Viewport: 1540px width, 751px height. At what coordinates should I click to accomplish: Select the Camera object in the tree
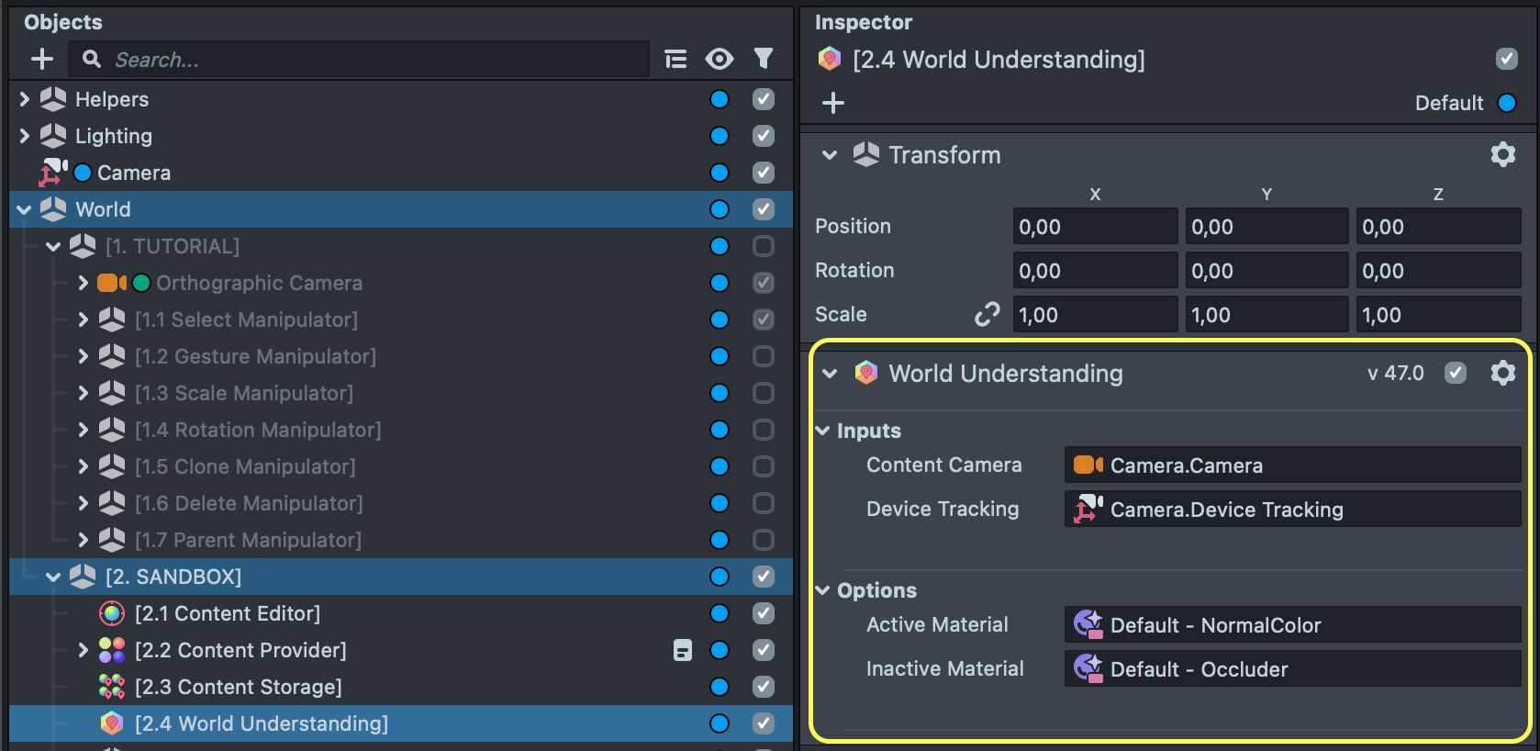click(x=134, y=173)
